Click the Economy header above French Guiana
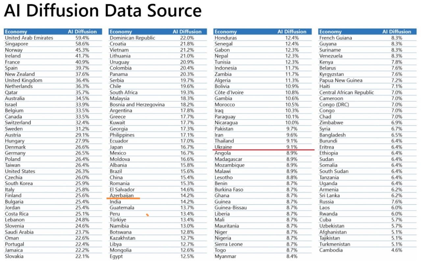 tap(330, 32)
